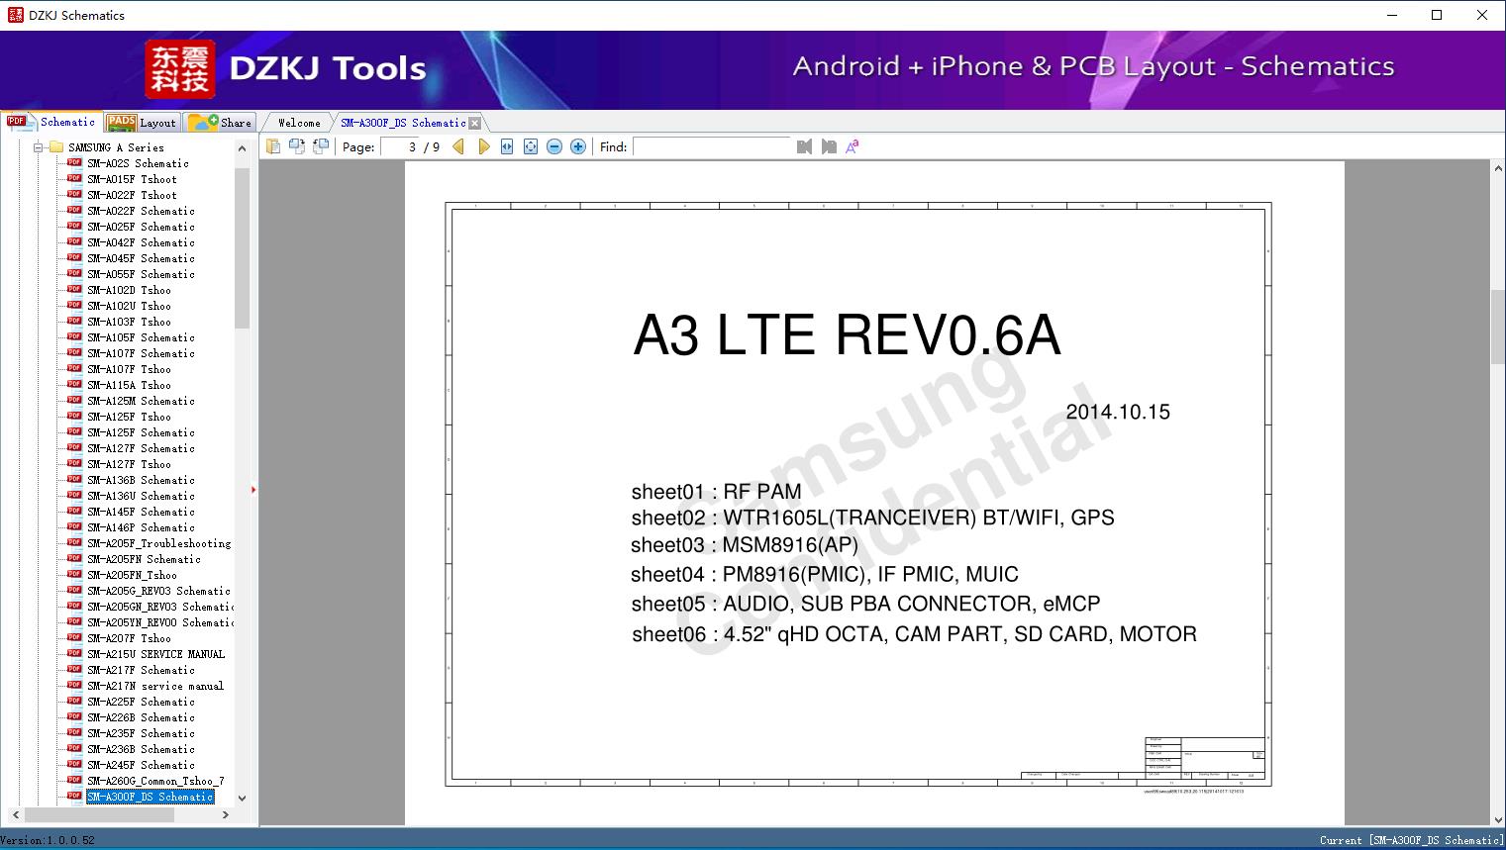Open the Welcome document tab
Image resolution: width=1506 pixels, height=850 pixels.
point(299,123)
